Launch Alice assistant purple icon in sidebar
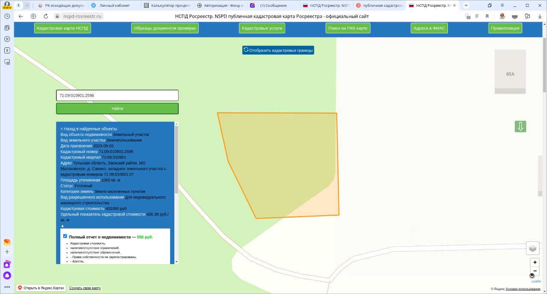 [7, 276]
